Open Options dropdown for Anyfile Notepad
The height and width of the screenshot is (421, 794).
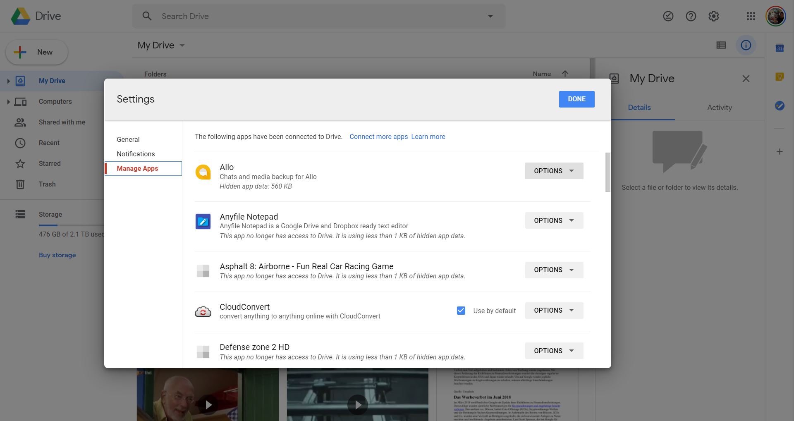[554, 220]
